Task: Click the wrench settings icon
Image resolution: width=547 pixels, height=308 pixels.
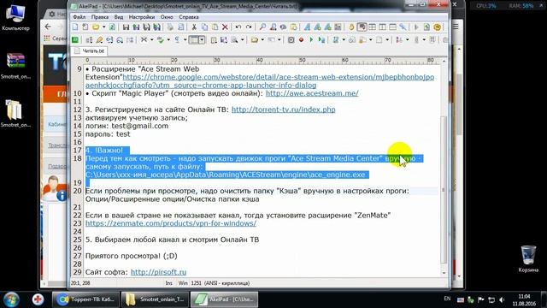Action: [x=403, y=27]
